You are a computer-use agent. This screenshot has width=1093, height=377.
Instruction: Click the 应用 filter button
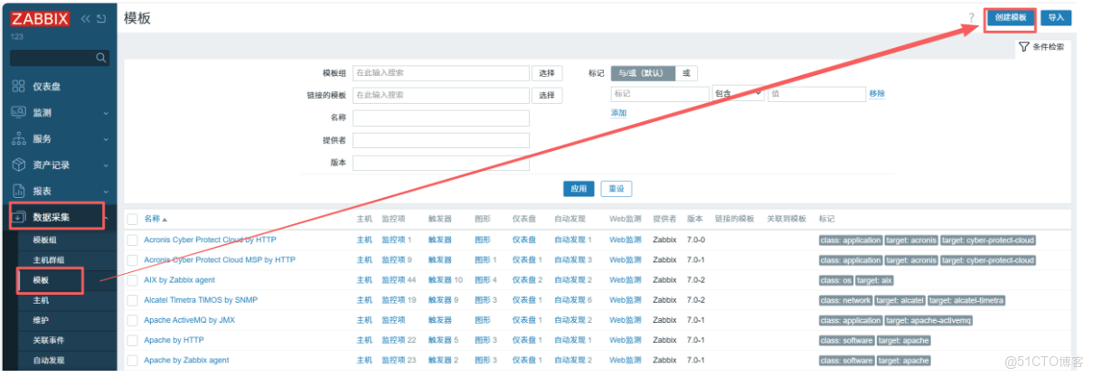579,189
